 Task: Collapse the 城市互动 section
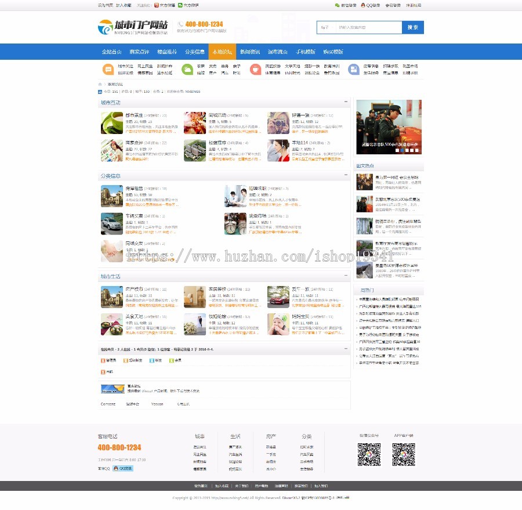346,102
